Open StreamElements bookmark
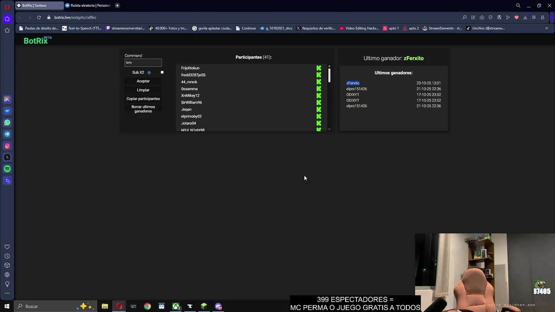 point(442,28)
